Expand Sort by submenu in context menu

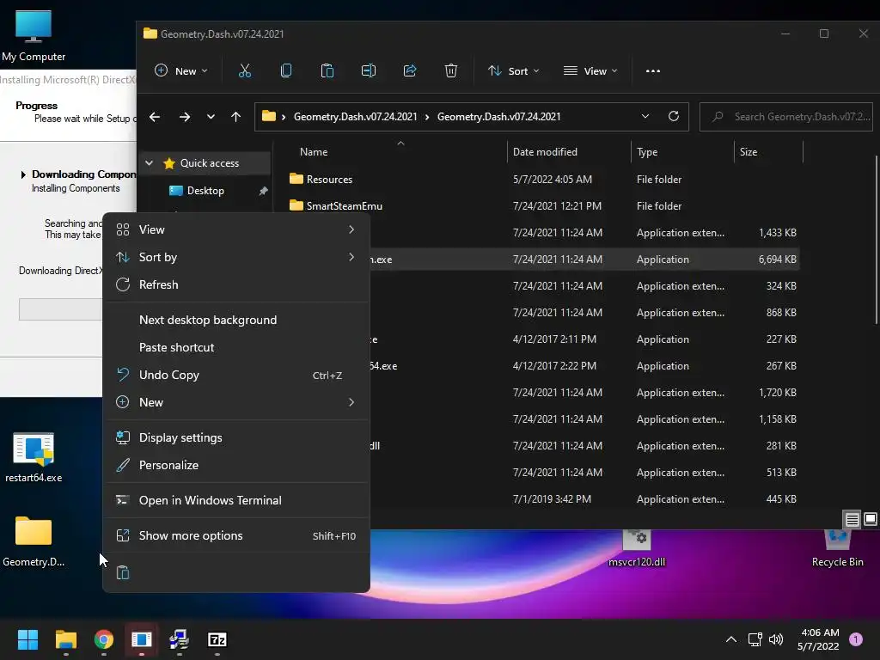(x=235, y=257)
